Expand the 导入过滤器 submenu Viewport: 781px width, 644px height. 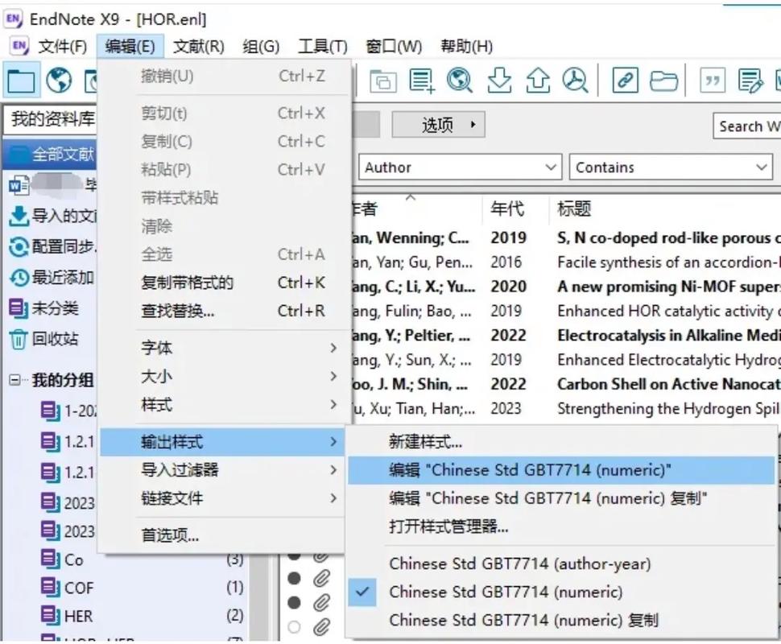pos(222,469)
